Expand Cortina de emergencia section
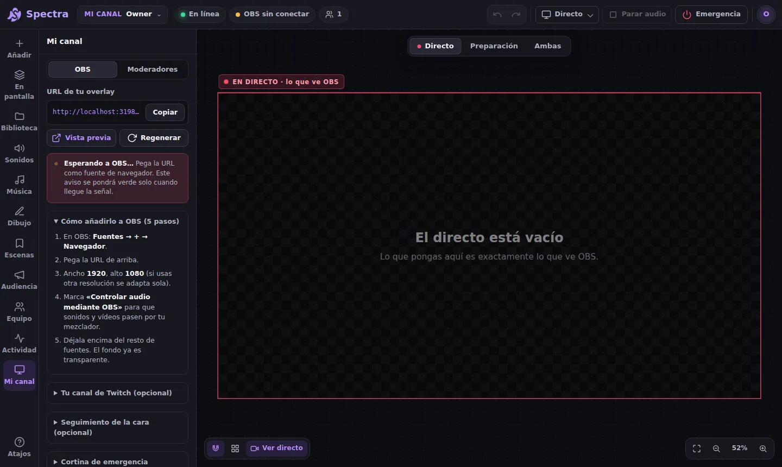The width and height of the screenshot is (782, 467). coord(117,460)
